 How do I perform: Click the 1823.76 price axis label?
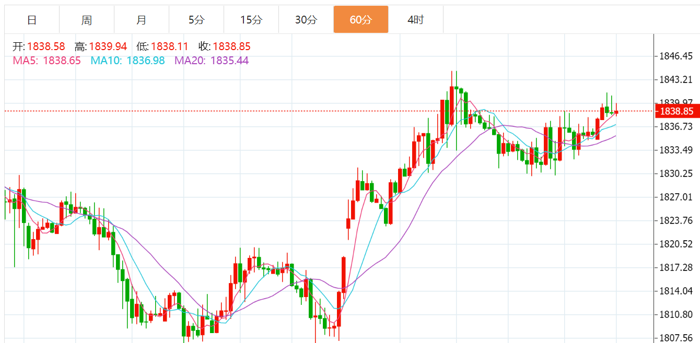click(x=676, y=220)
